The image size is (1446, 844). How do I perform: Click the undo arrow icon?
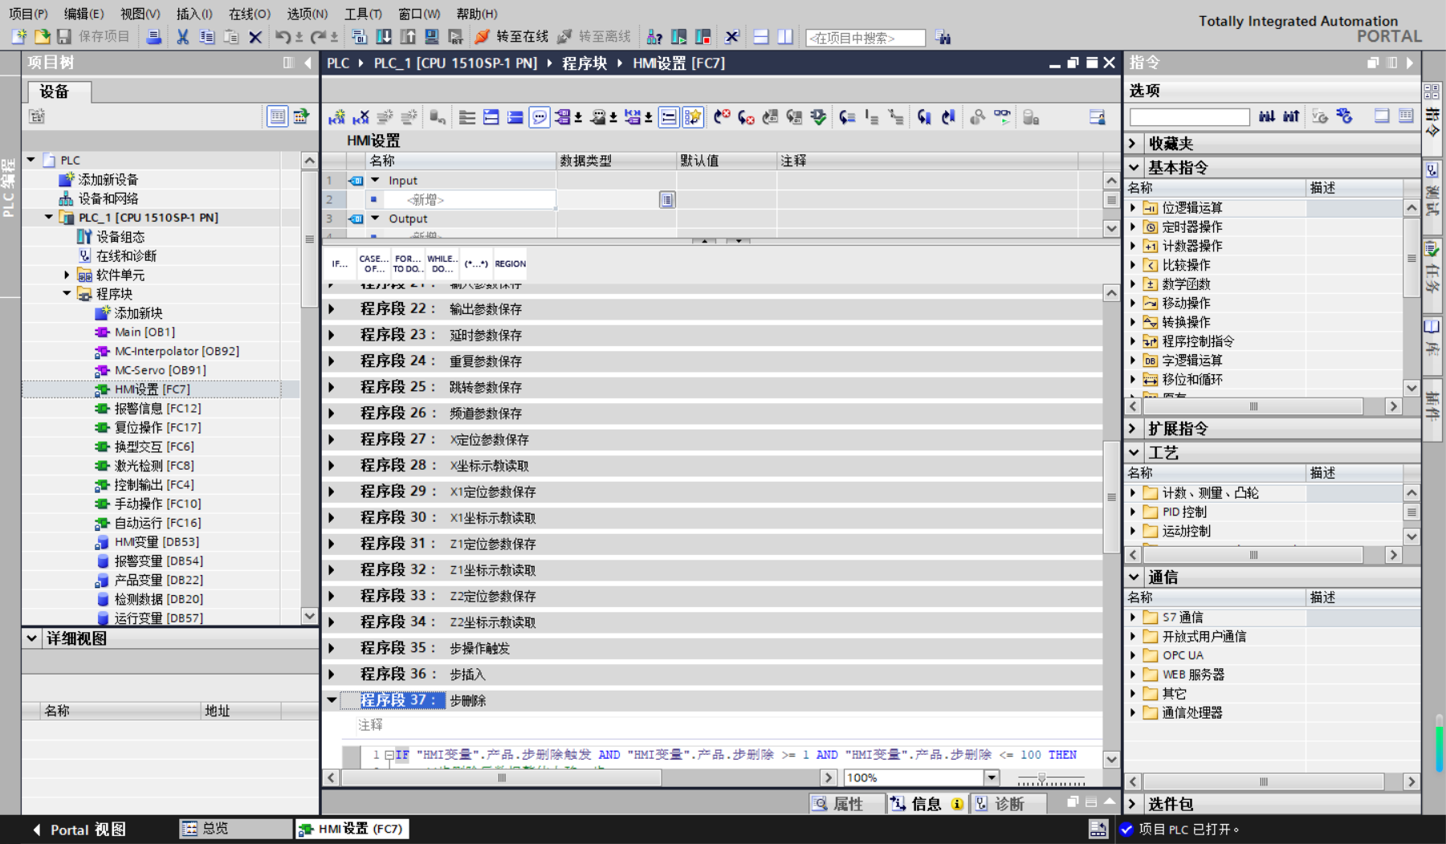click(282, 37)
